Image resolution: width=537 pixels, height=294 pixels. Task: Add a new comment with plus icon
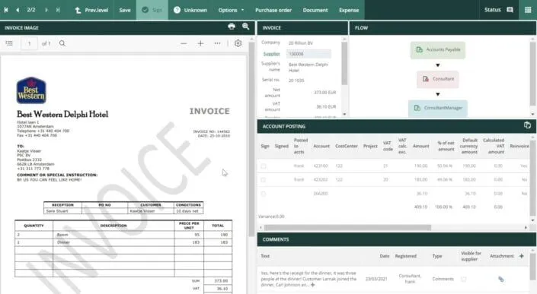click(522, 256)
